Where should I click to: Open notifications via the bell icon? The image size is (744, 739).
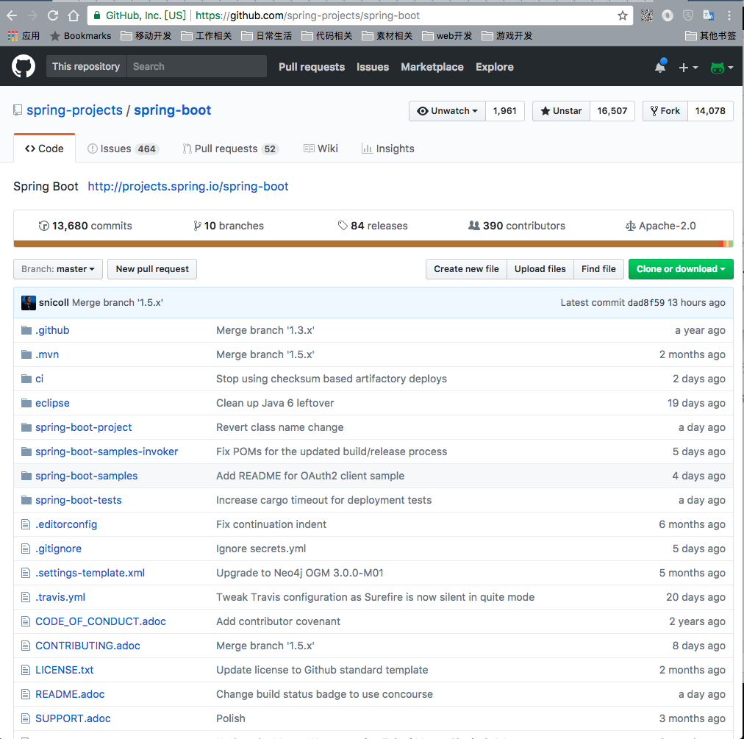[x=660, y=67]
